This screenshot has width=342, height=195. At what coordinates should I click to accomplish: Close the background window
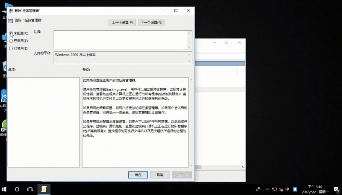pos(239,42)
